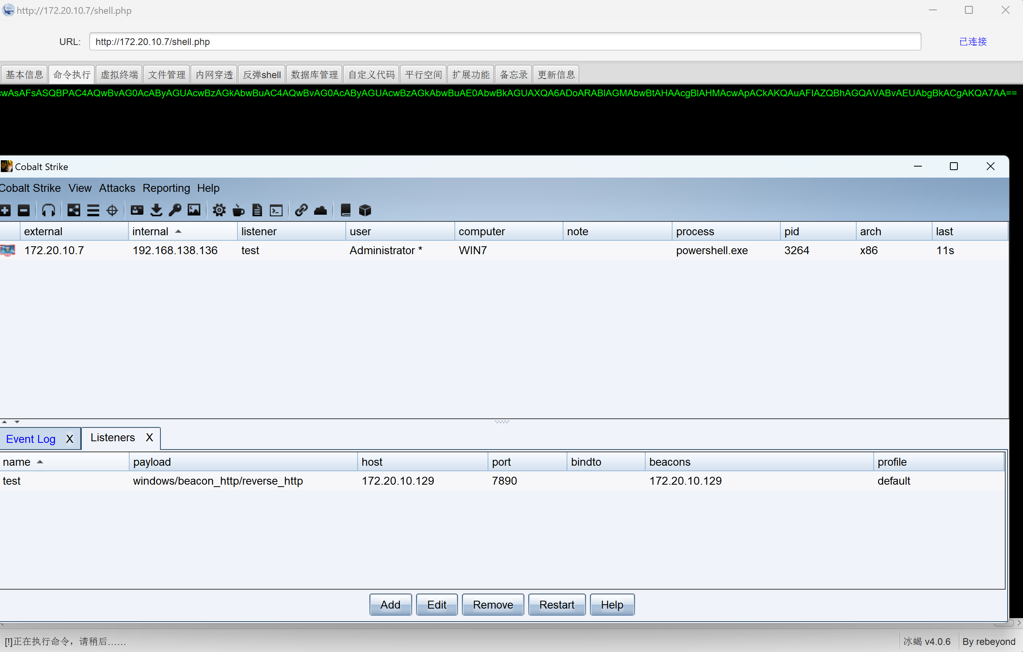Screen dimensions: 1023x652
Task: Open the Attacks menu
Action: [x=117, y=188]
